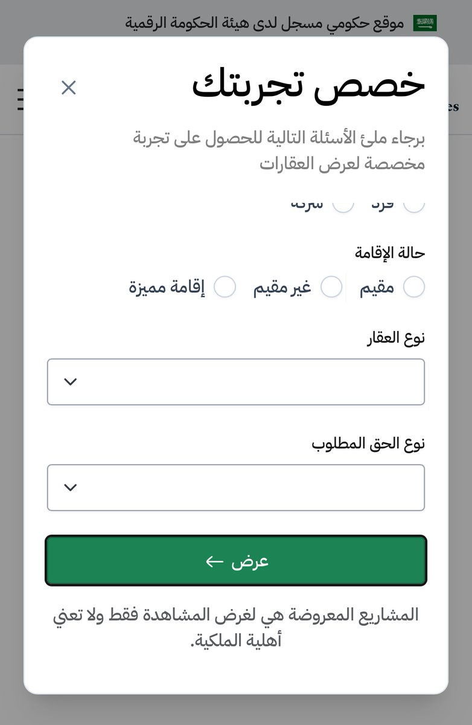
Task: Click the chevron in the نوع الحق المطلوب box
Action: (x=71, y=488)
